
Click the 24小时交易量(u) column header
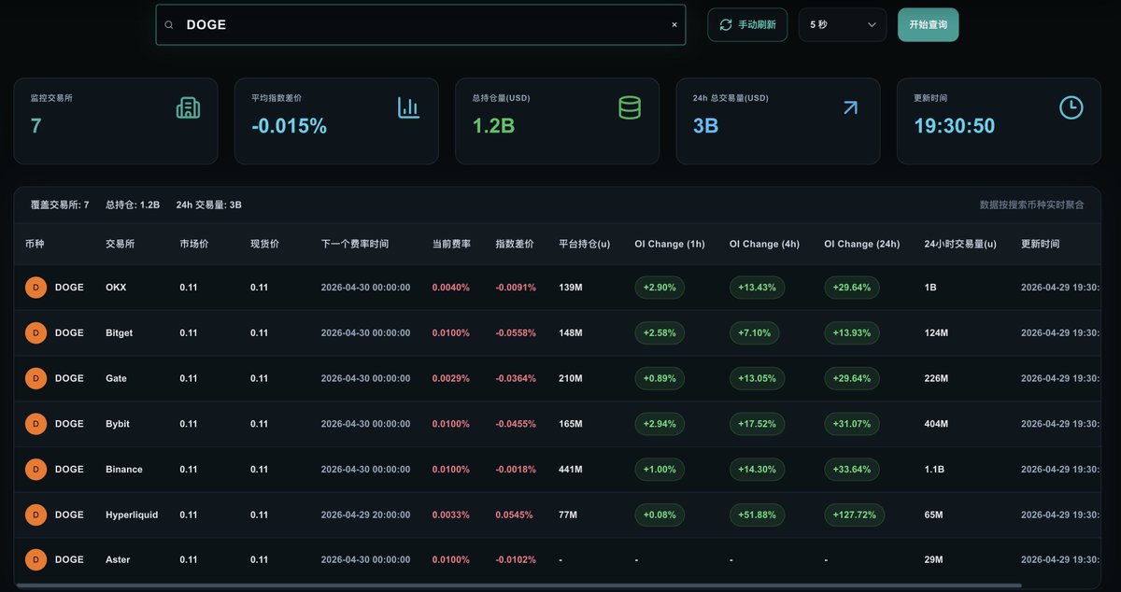click(960, 244)
